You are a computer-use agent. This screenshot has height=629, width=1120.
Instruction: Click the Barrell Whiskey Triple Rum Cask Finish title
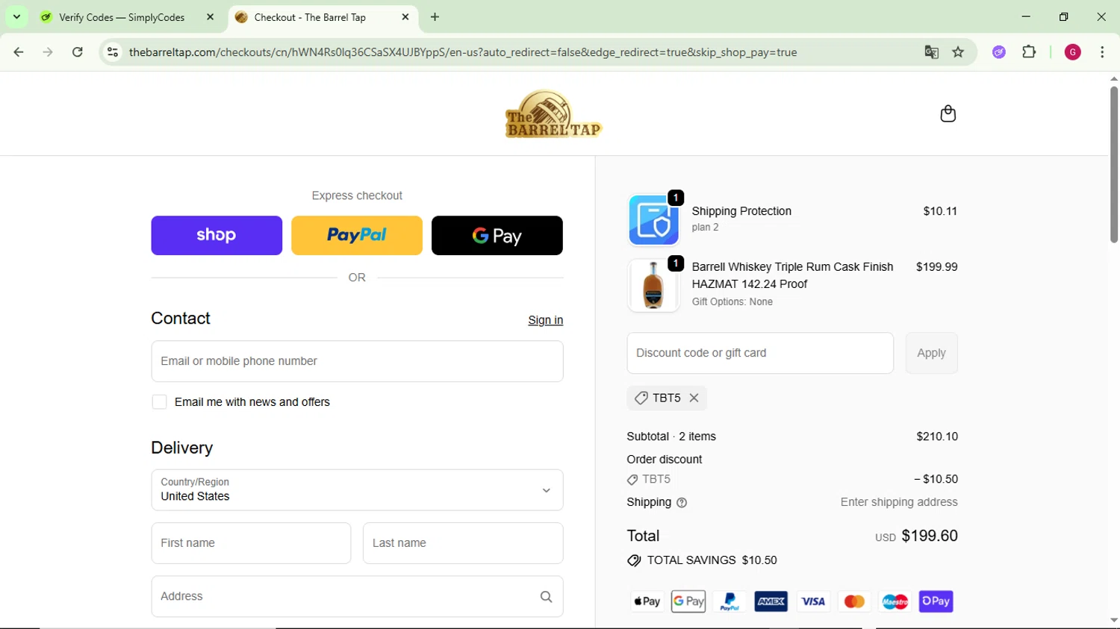click(792, 275)
